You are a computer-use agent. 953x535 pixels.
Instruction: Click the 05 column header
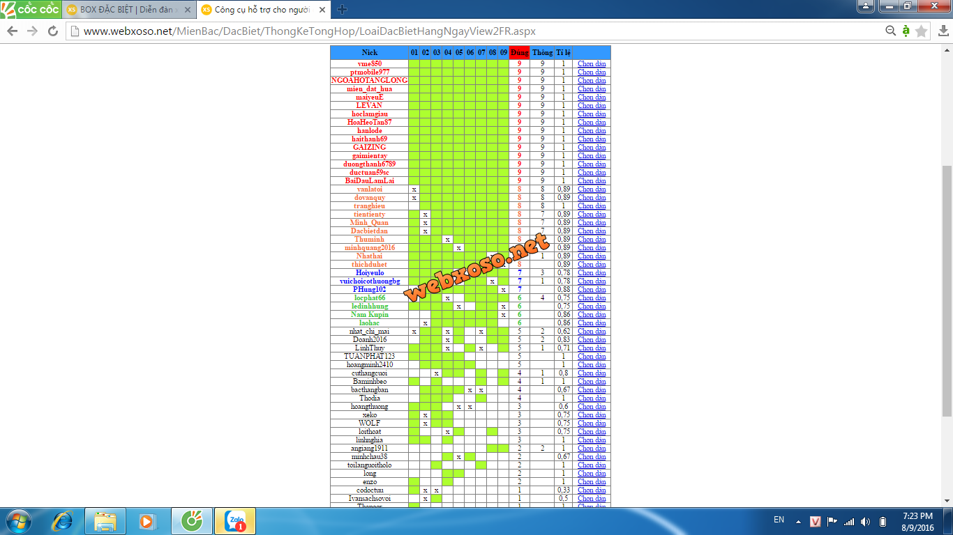[459, 53]
